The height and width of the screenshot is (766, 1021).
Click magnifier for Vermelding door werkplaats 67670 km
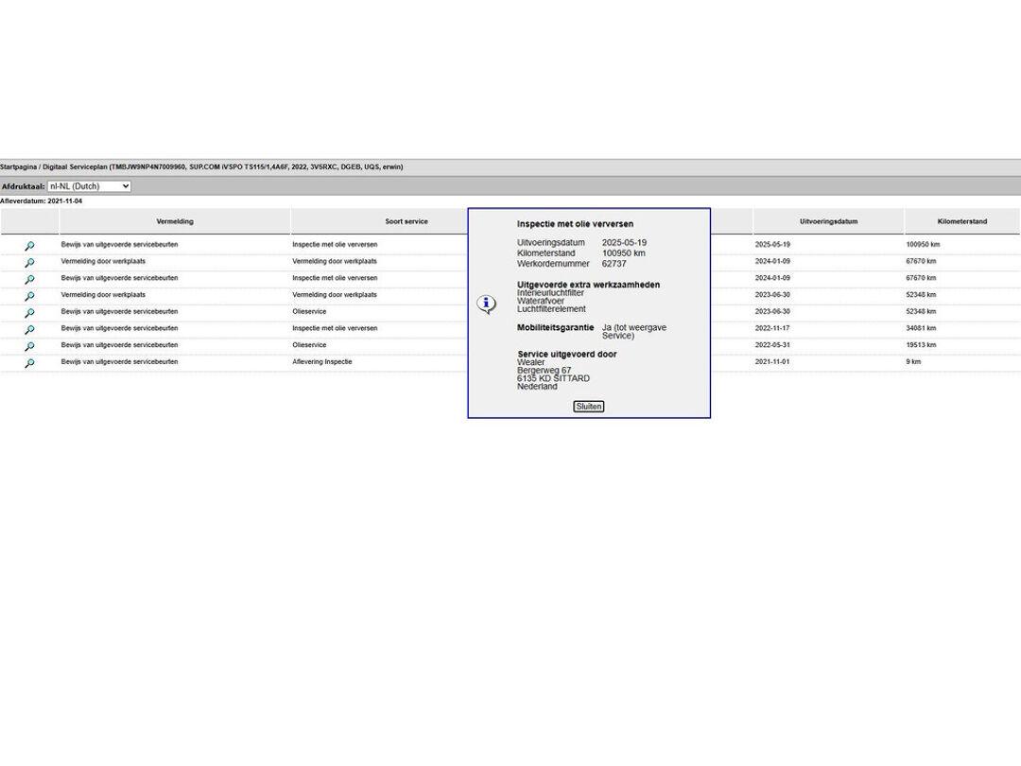tap(29, 262)
